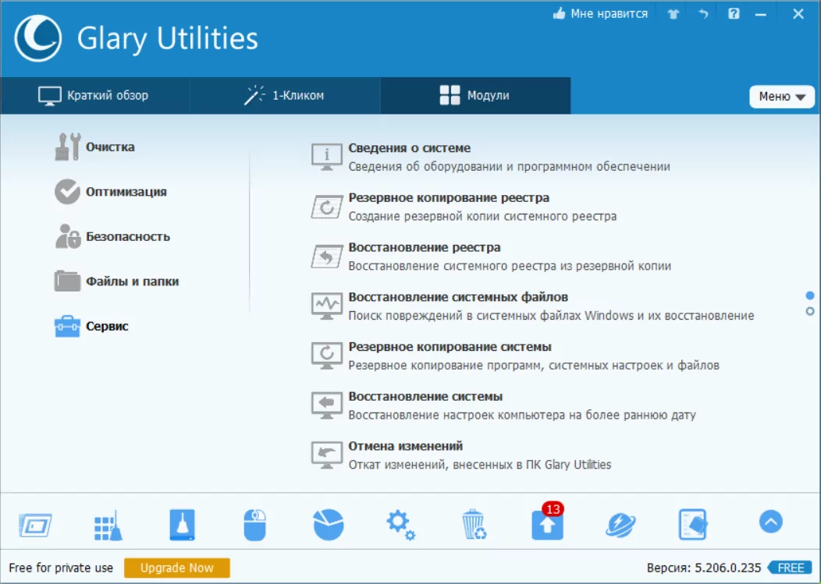Open the Краткий обзор tab
The width and height of the screenshot is (821, 584).
click(x=94, y=96)
